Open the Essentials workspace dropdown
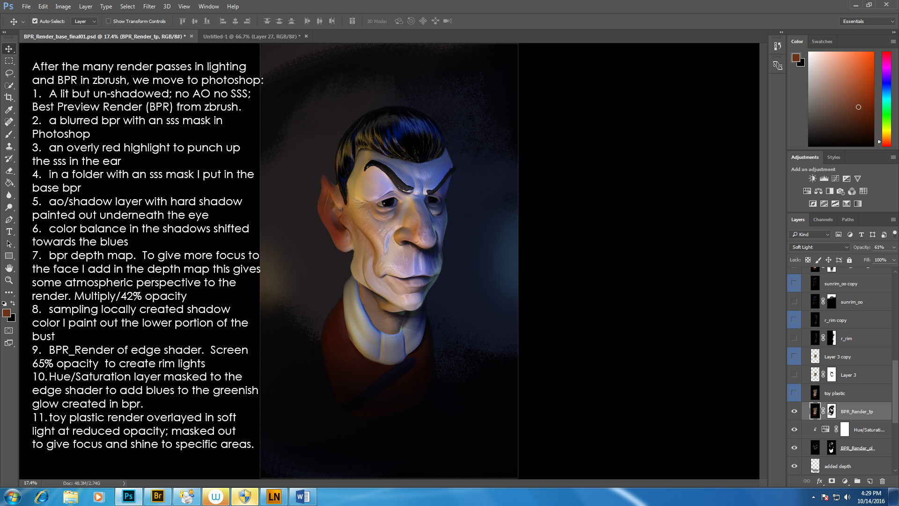Viewport: 899px width, 506px height. [868, 21]
